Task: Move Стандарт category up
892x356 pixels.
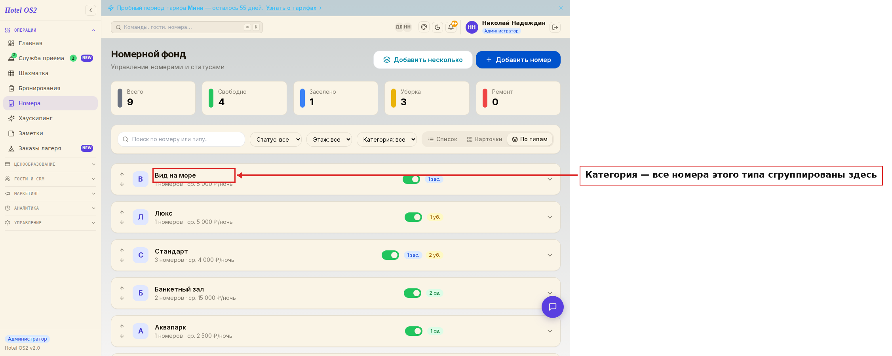Action: pos(122,250)
